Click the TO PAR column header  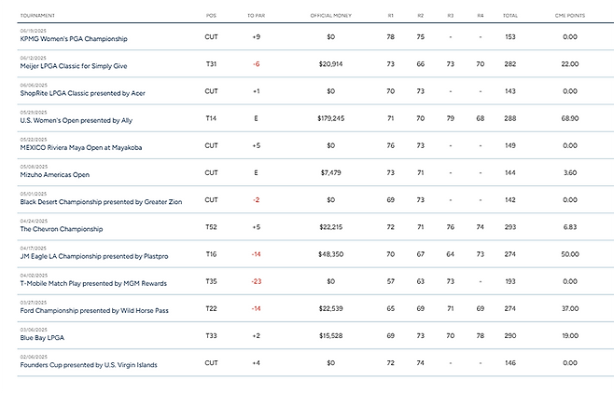coord(255,16)
